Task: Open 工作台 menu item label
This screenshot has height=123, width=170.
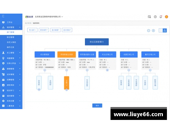Action: pos(10,22)
